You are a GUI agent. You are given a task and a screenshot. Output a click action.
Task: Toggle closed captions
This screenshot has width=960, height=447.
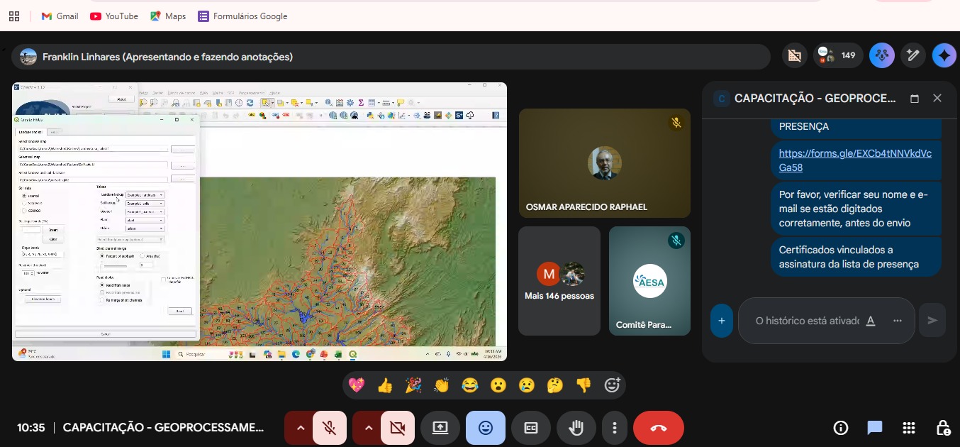click(x=531, y=428)
